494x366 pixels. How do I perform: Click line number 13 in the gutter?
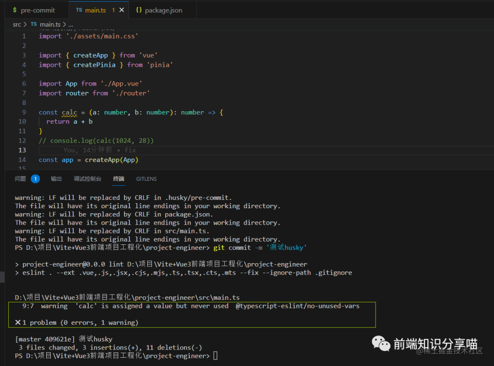pyautogui.click(x=22, y=150)
